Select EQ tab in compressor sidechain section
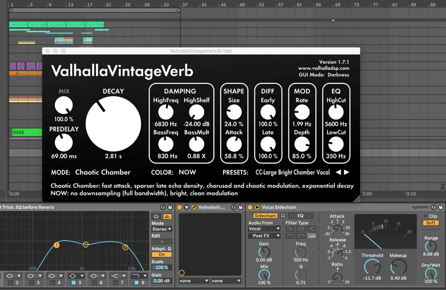Viewport: 446px width, 290px height. click(x=301, y=216)
